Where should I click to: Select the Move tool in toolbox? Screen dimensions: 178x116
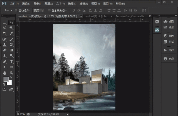(x=11, y=22)
